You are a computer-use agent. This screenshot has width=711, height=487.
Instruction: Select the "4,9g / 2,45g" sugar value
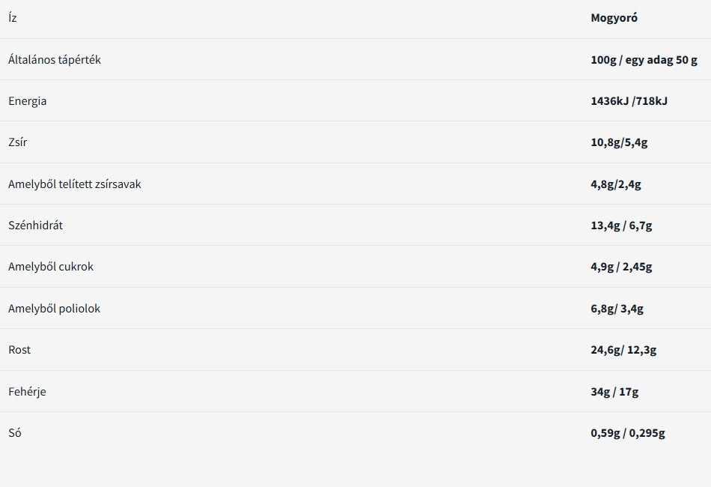coord(621,267)
